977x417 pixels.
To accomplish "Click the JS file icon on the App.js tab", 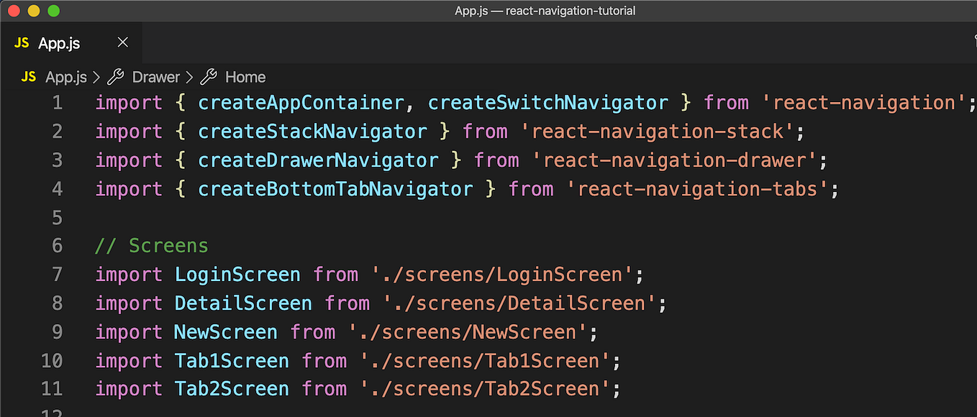I will point(22,42).
